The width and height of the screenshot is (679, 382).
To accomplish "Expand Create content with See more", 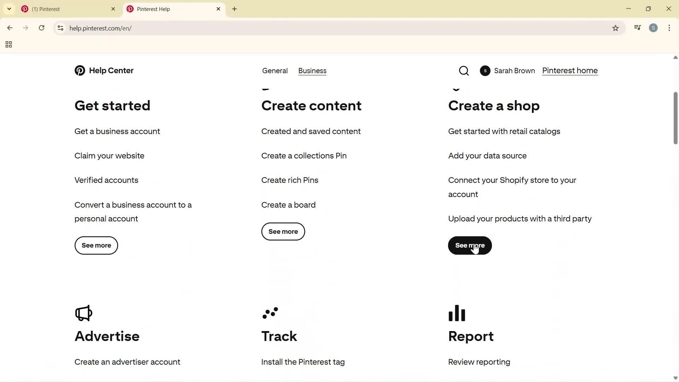I will pyautogui.click(x=283, y=231).
